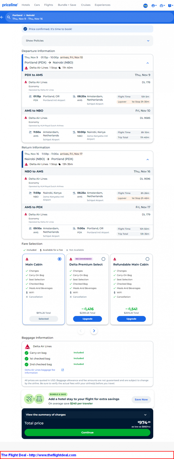174x459 pixels.
Task: Click the Delta logo on Main Cabin card
Action: click(x=27, y=259)
